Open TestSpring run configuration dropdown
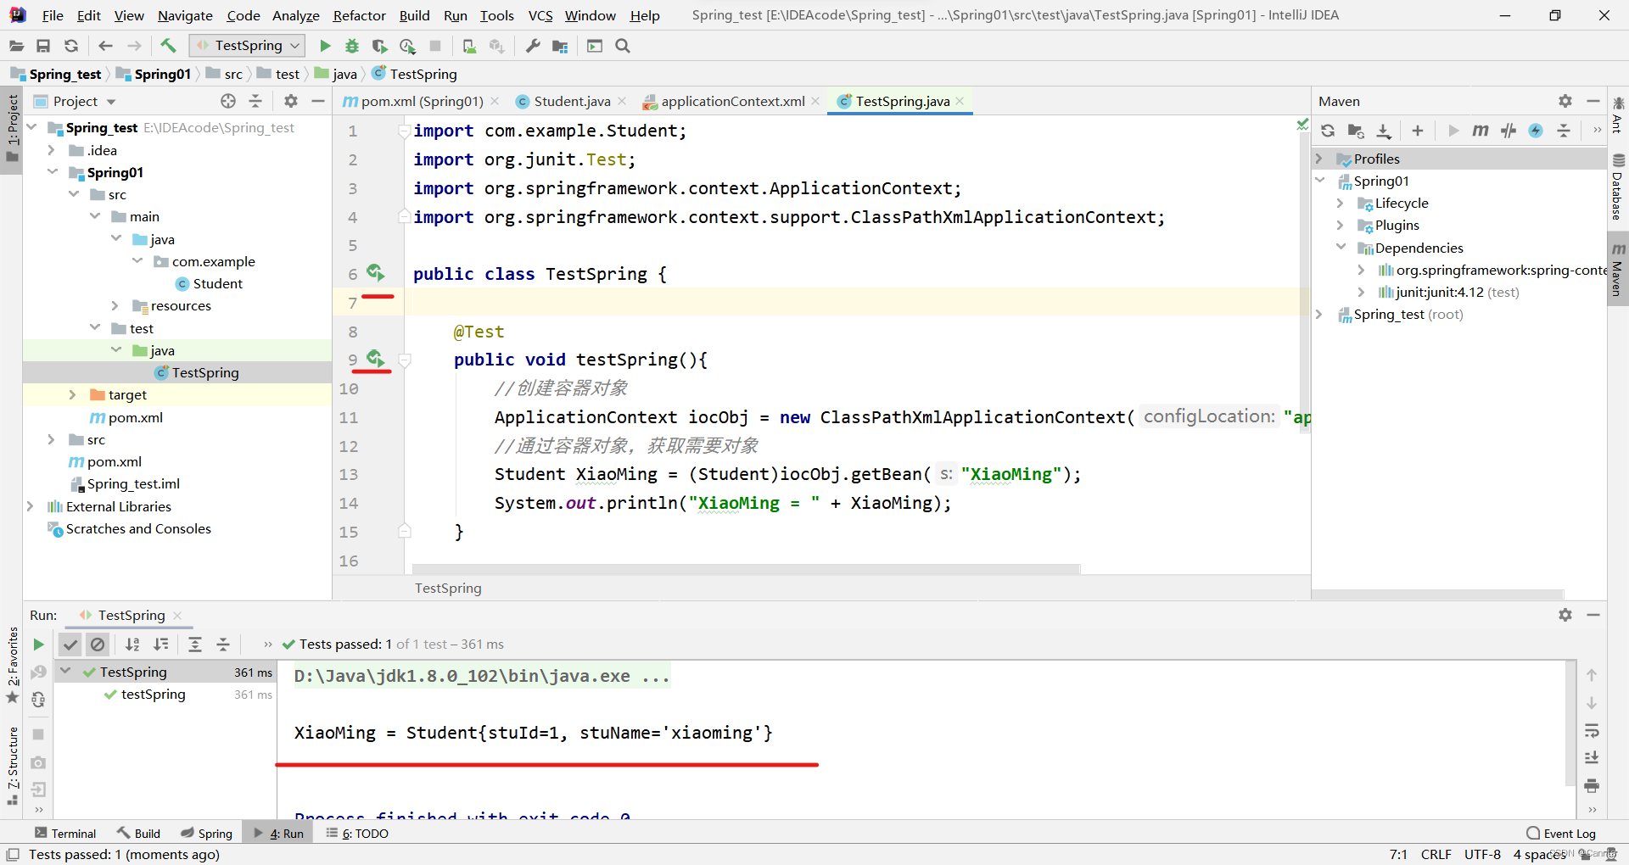The height and width of the screenshot is (865, 1629). [x=247, y=46]
